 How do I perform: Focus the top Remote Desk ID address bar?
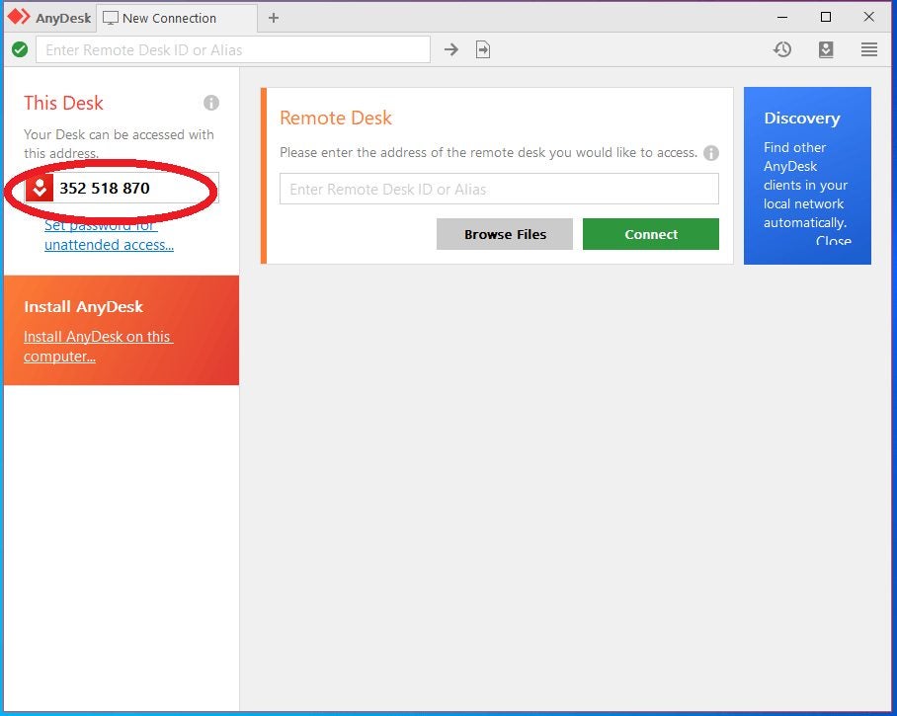click(x=233, y=49)
